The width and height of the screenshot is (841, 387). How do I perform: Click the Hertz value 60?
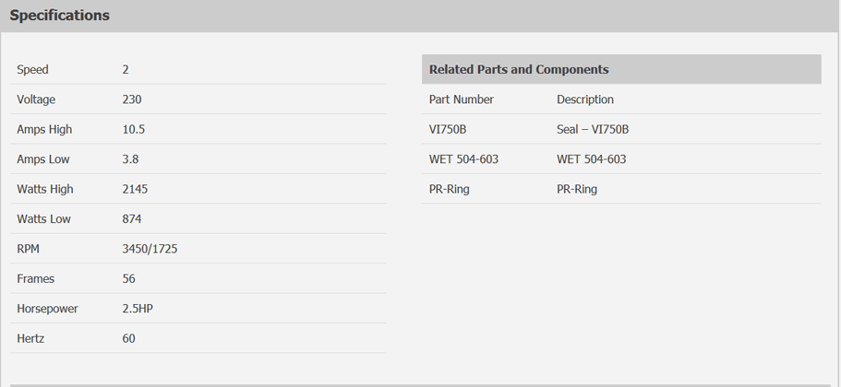[128, 339]
